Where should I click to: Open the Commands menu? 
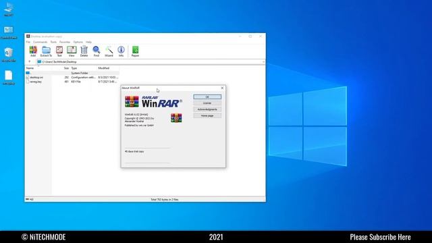40,42
